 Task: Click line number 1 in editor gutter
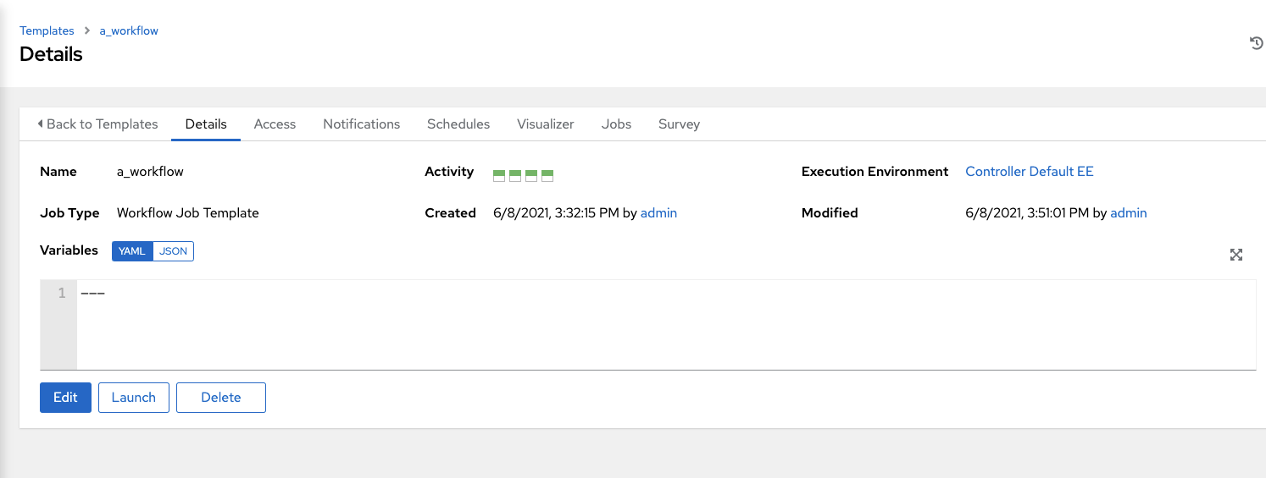tap(61, 294)
